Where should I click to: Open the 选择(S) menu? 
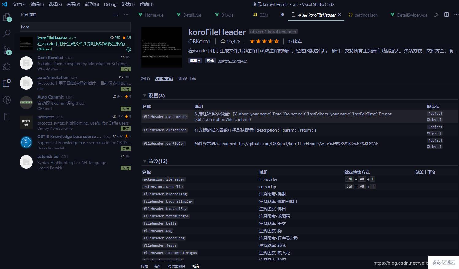click(55, 4)
